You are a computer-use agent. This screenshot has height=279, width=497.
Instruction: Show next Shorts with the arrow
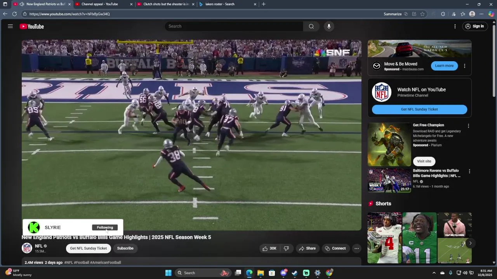pyautogui.click(x=470, y=243)
